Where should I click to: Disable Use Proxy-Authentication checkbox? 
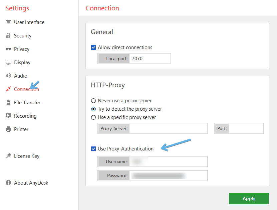tap(93, 149)
